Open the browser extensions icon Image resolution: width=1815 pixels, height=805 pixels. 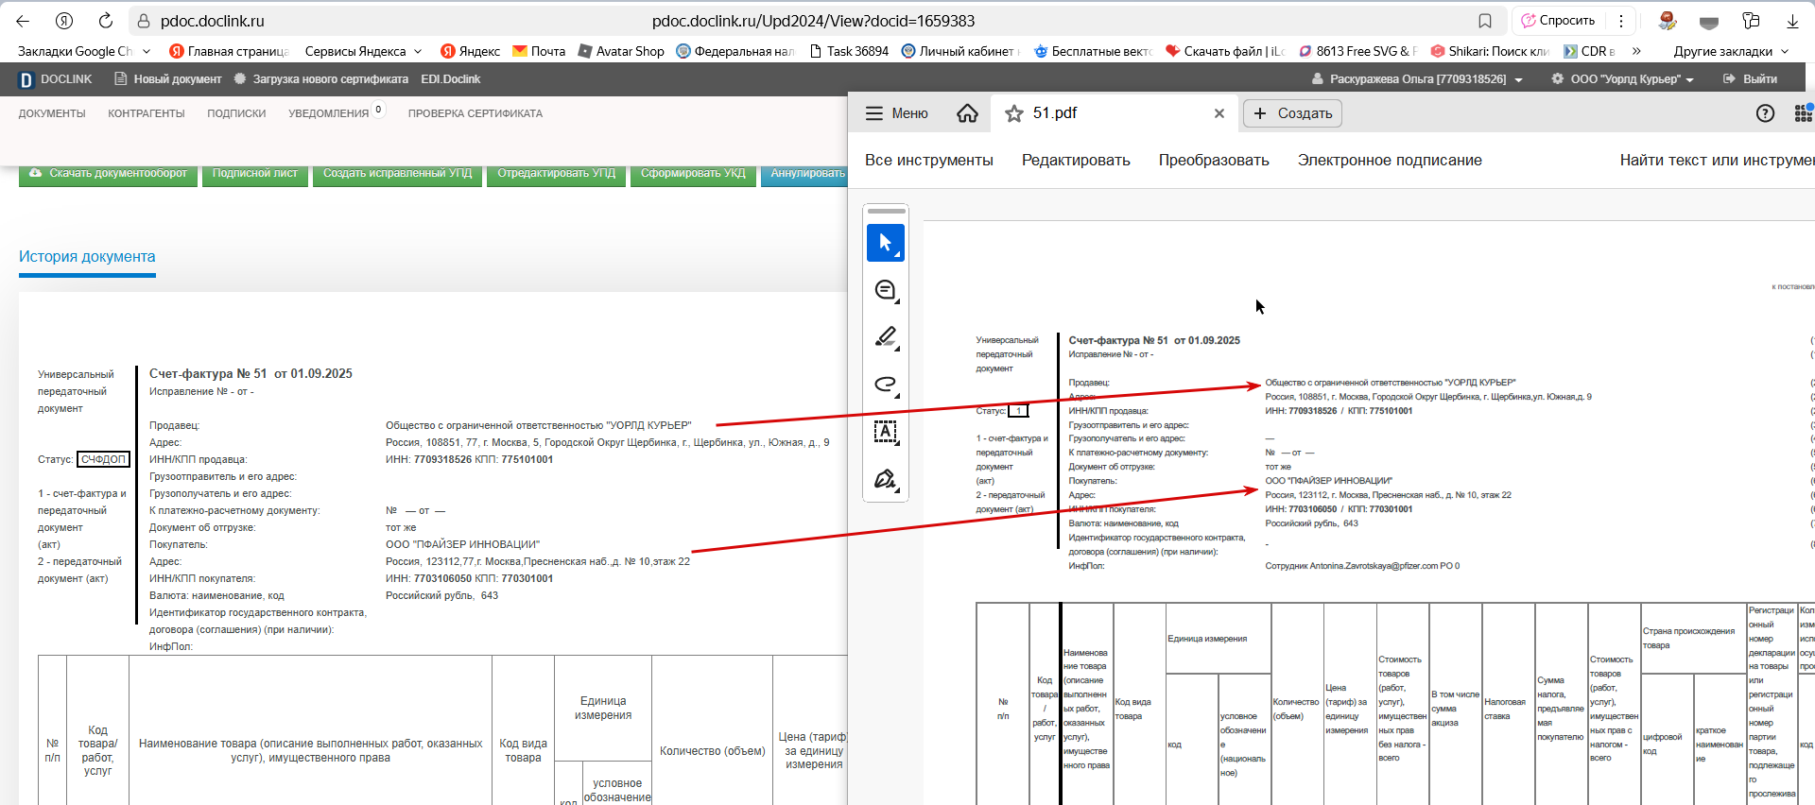[1751, 21]
